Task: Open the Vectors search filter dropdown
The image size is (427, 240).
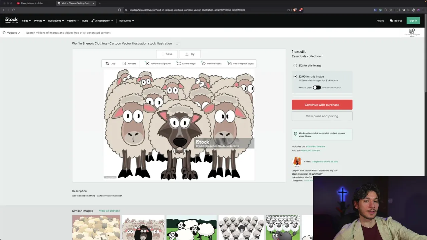Action: [11, 33]
